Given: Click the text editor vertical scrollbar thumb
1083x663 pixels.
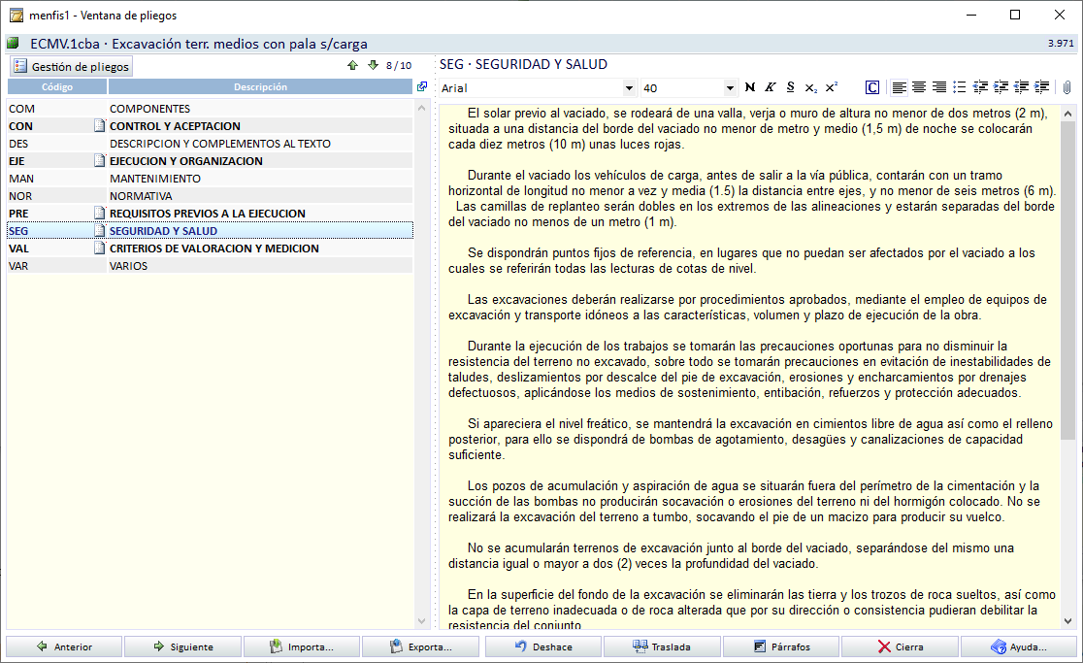Looking at the screenshot, I should click(1067, 280).
